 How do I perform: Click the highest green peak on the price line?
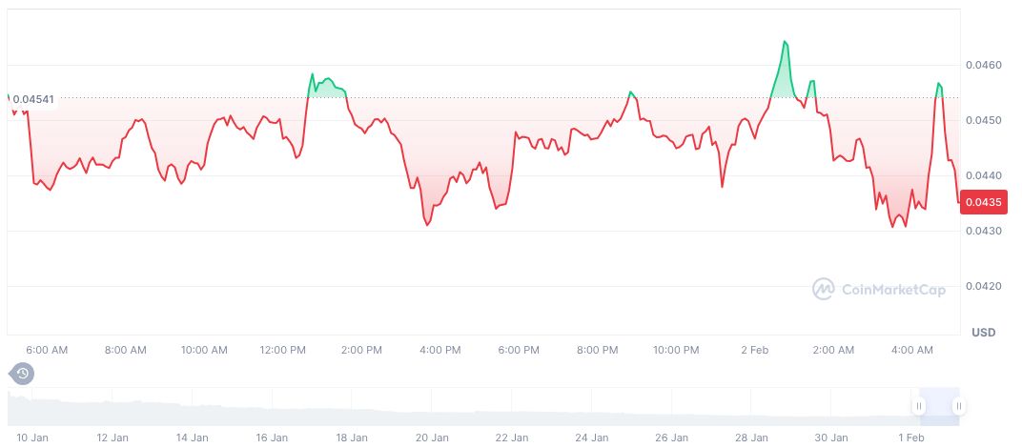coord(785,42)
